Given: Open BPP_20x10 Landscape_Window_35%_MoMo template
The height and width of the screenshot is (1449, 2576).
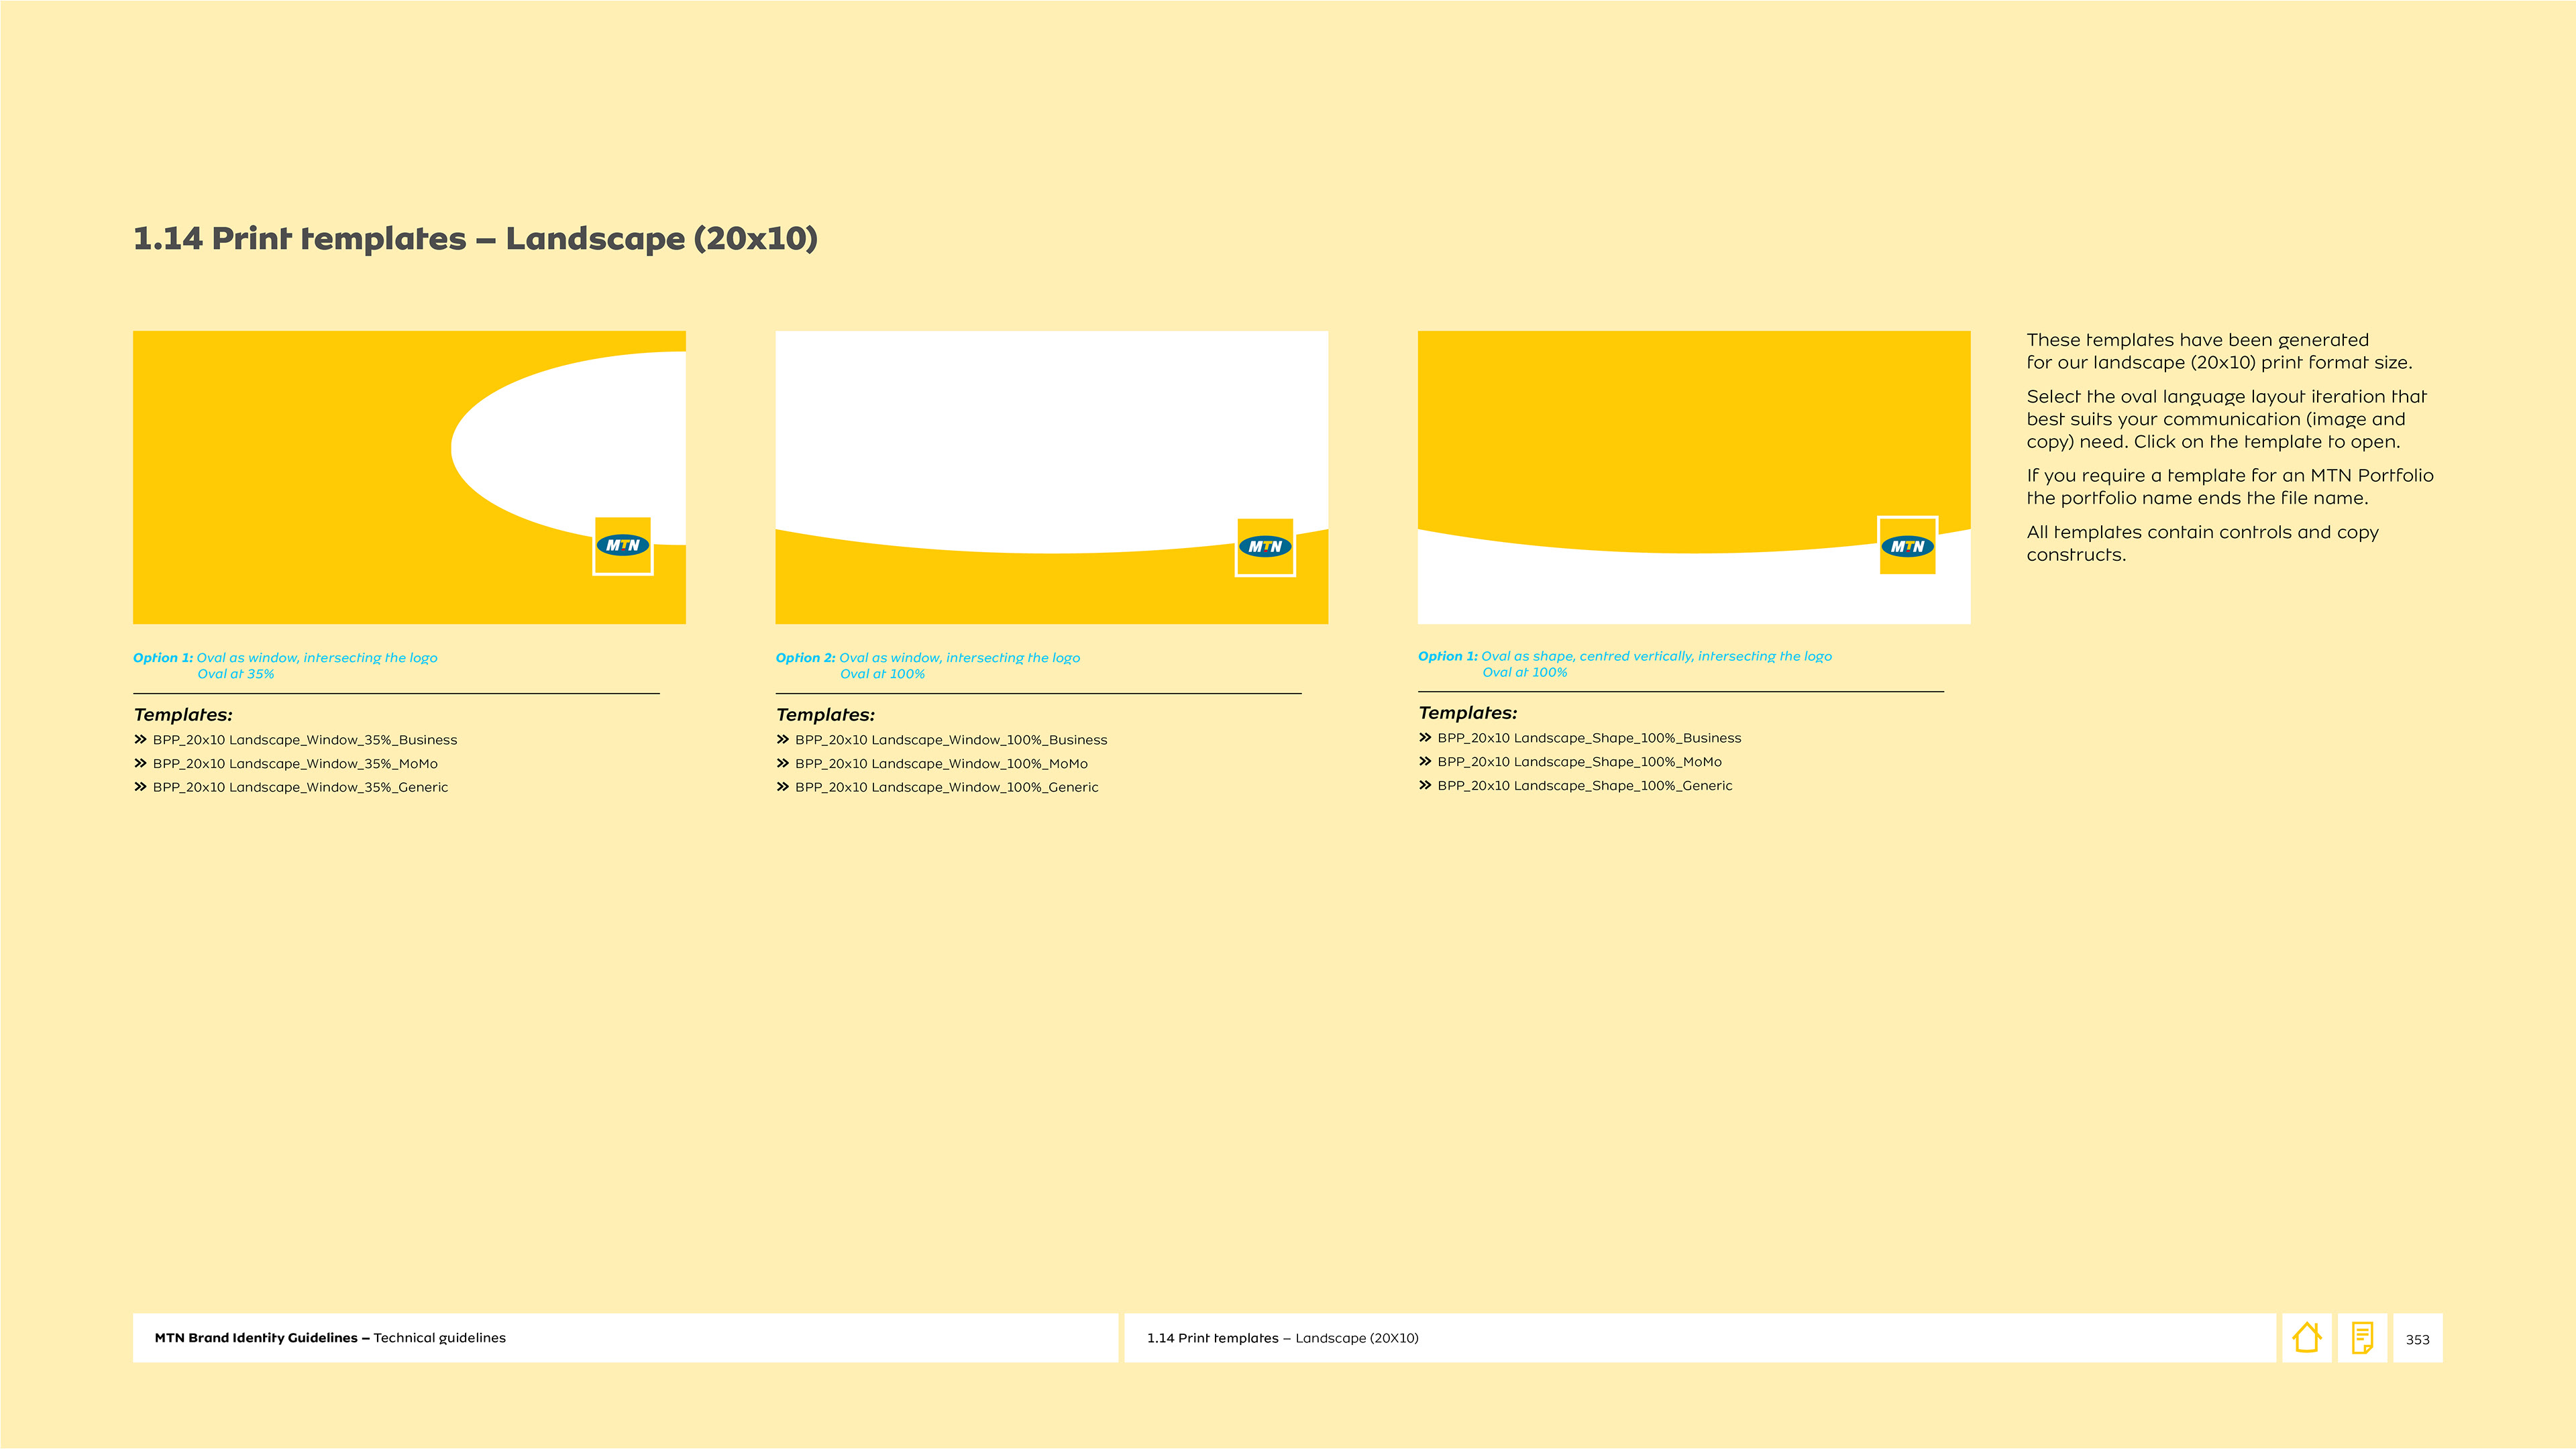Looking at the screenshot, I should pos(295,764).
